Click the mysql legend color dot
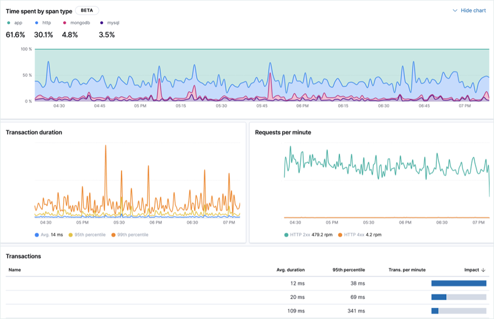The image size is (494, 319). [x=102, y=23]
